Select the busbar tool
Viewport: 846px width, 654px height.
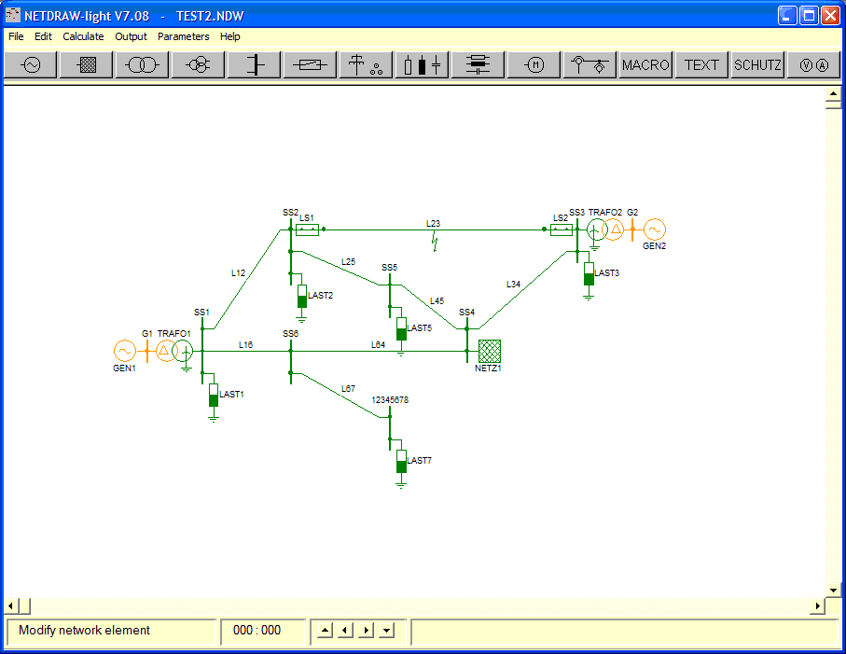[x=255, y=65]
